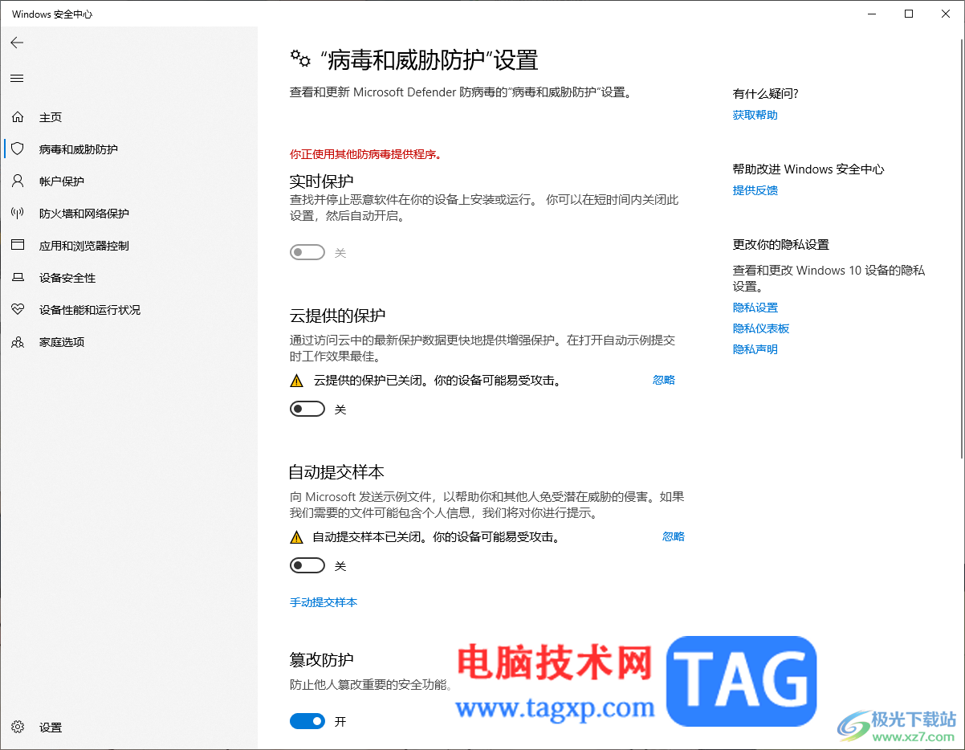Open 帐户保护 in the sidebar
This screenshot has height=750, width=965.
(62, 181)
